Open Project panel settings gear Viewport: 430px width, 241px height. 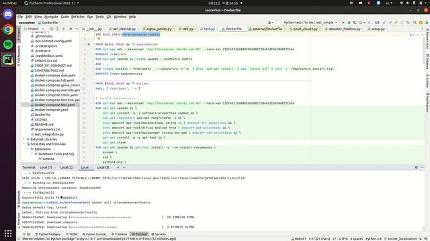[71, 29]
